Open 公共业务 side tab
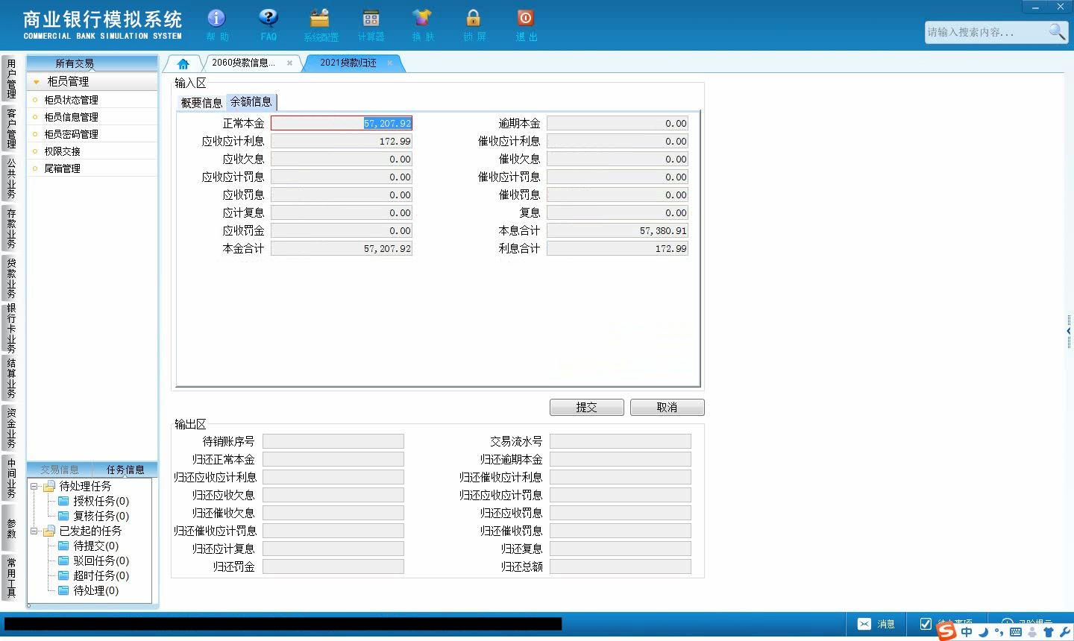This screenshot has width=1074, height=641. point(10,178)
